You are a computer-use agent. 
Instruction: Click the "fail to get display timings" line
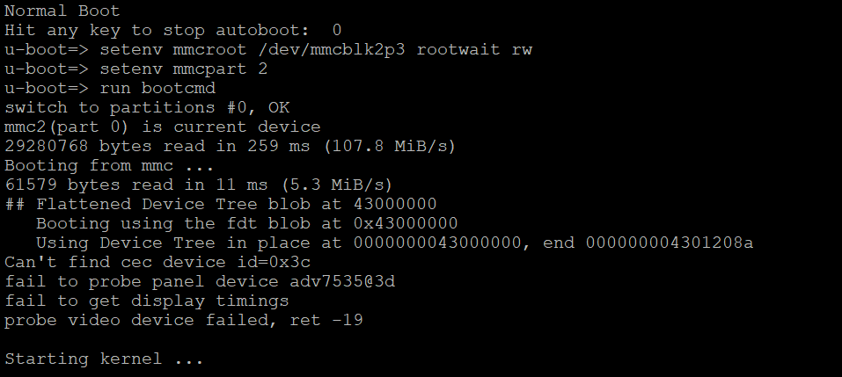[146, 301]
